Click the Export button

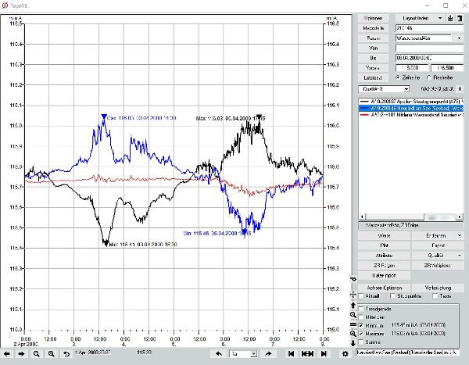coord(438,245)
